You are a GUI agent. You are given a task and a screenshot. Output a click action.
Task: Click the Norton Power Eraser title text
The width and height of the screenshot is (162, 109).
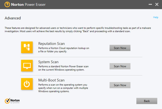[x=28, y=5]
